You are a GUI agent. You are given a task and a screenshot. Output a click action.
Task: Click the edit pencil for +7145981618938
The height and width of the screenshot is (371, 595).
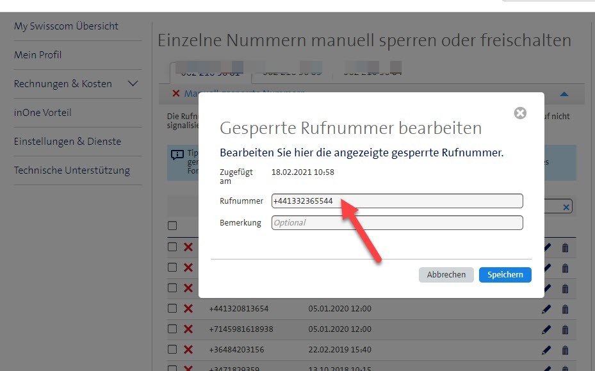(x=546, y=329)
